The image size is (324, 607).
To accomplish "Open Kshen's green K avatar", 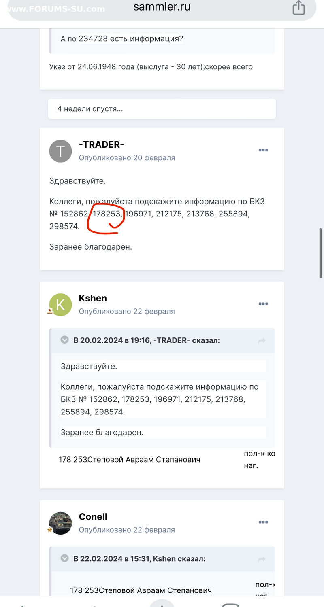I will [x=60, y=305].
